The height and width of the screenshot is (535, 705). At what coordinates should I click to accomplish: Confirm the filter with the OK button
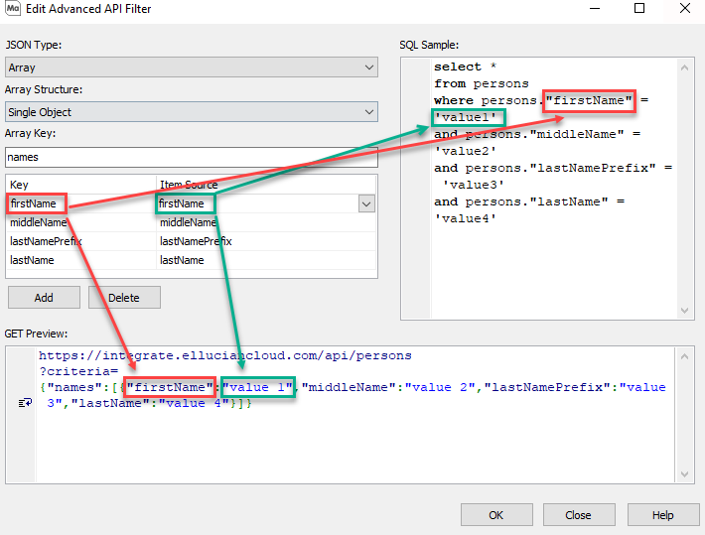(495, 515)
